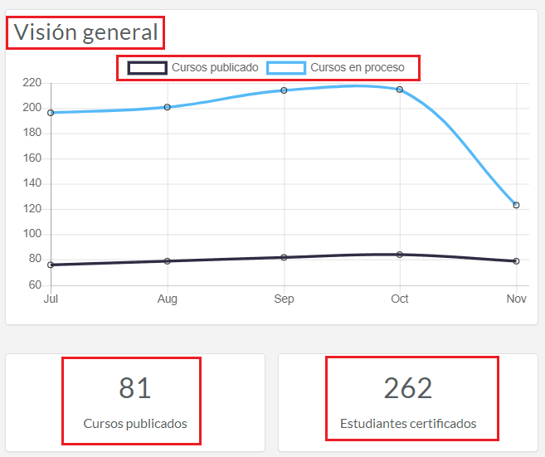
Task: Click the Cursos en proceso legend label
Action: click(358, 67)
